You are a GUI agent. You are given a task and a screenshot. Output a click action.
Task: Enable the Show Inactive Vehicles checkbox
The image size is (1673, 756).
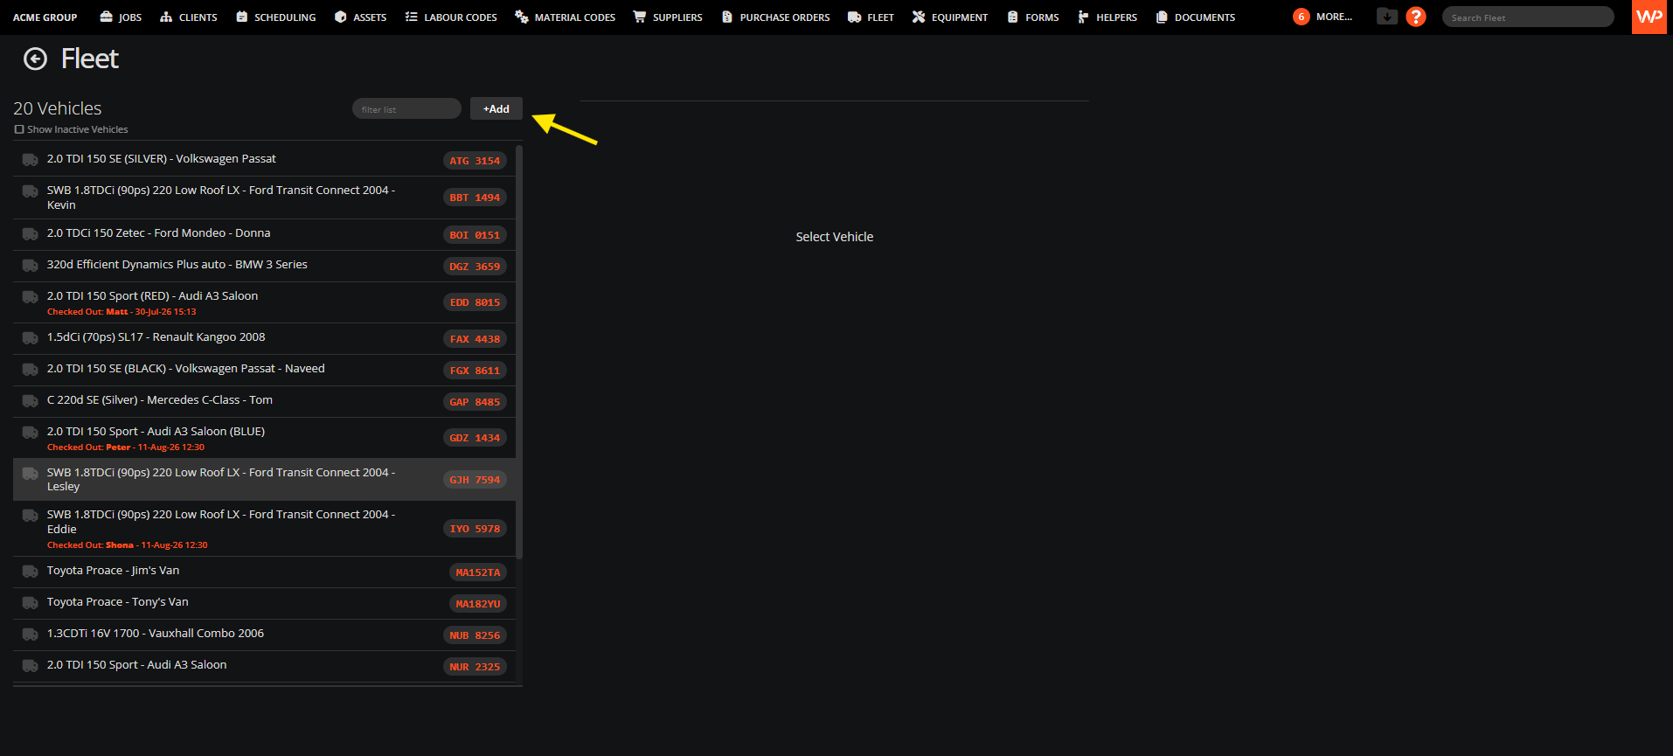pos(19,129)
